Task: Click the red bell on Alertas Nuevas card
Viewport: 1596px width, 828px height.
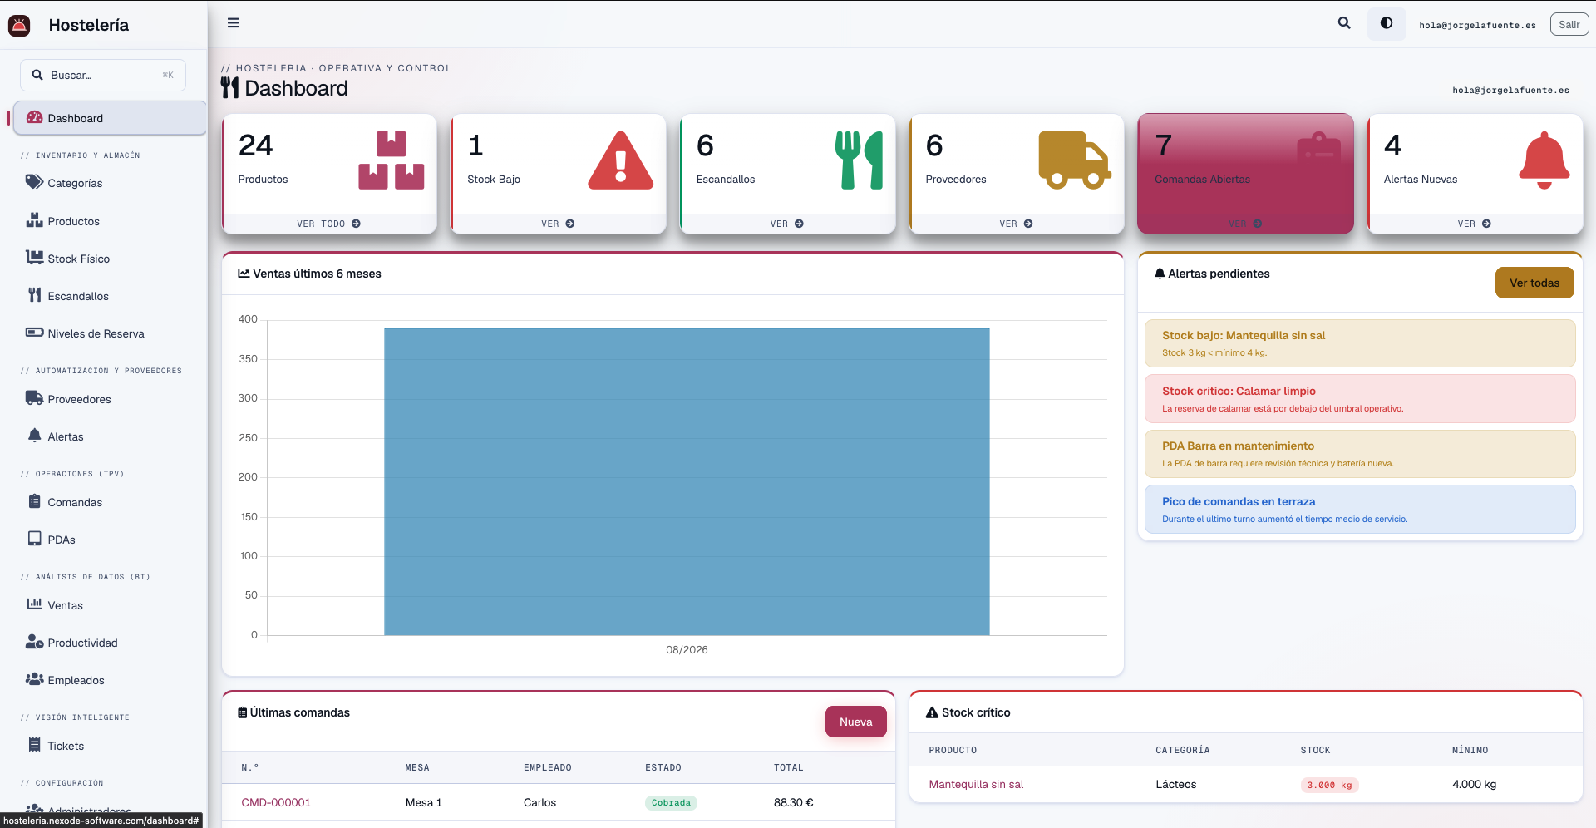Action: [1544, 160]
